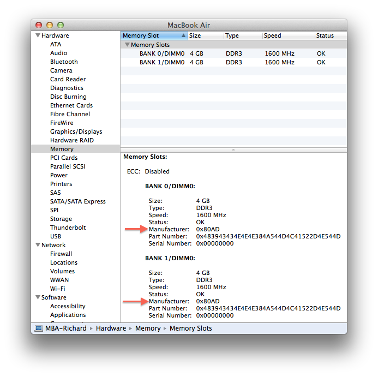Open Storage information
This screenshot has height=377, width=378.
click(x=61, y=219)
